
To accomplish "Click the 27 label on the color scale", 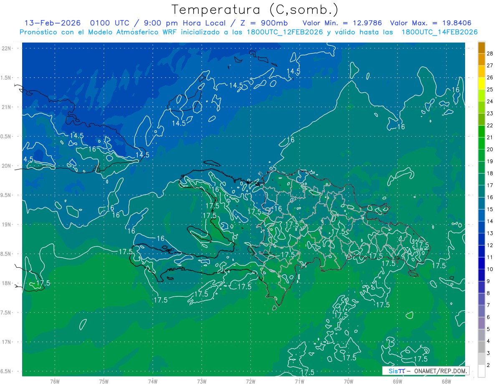I will pos(490,66).
